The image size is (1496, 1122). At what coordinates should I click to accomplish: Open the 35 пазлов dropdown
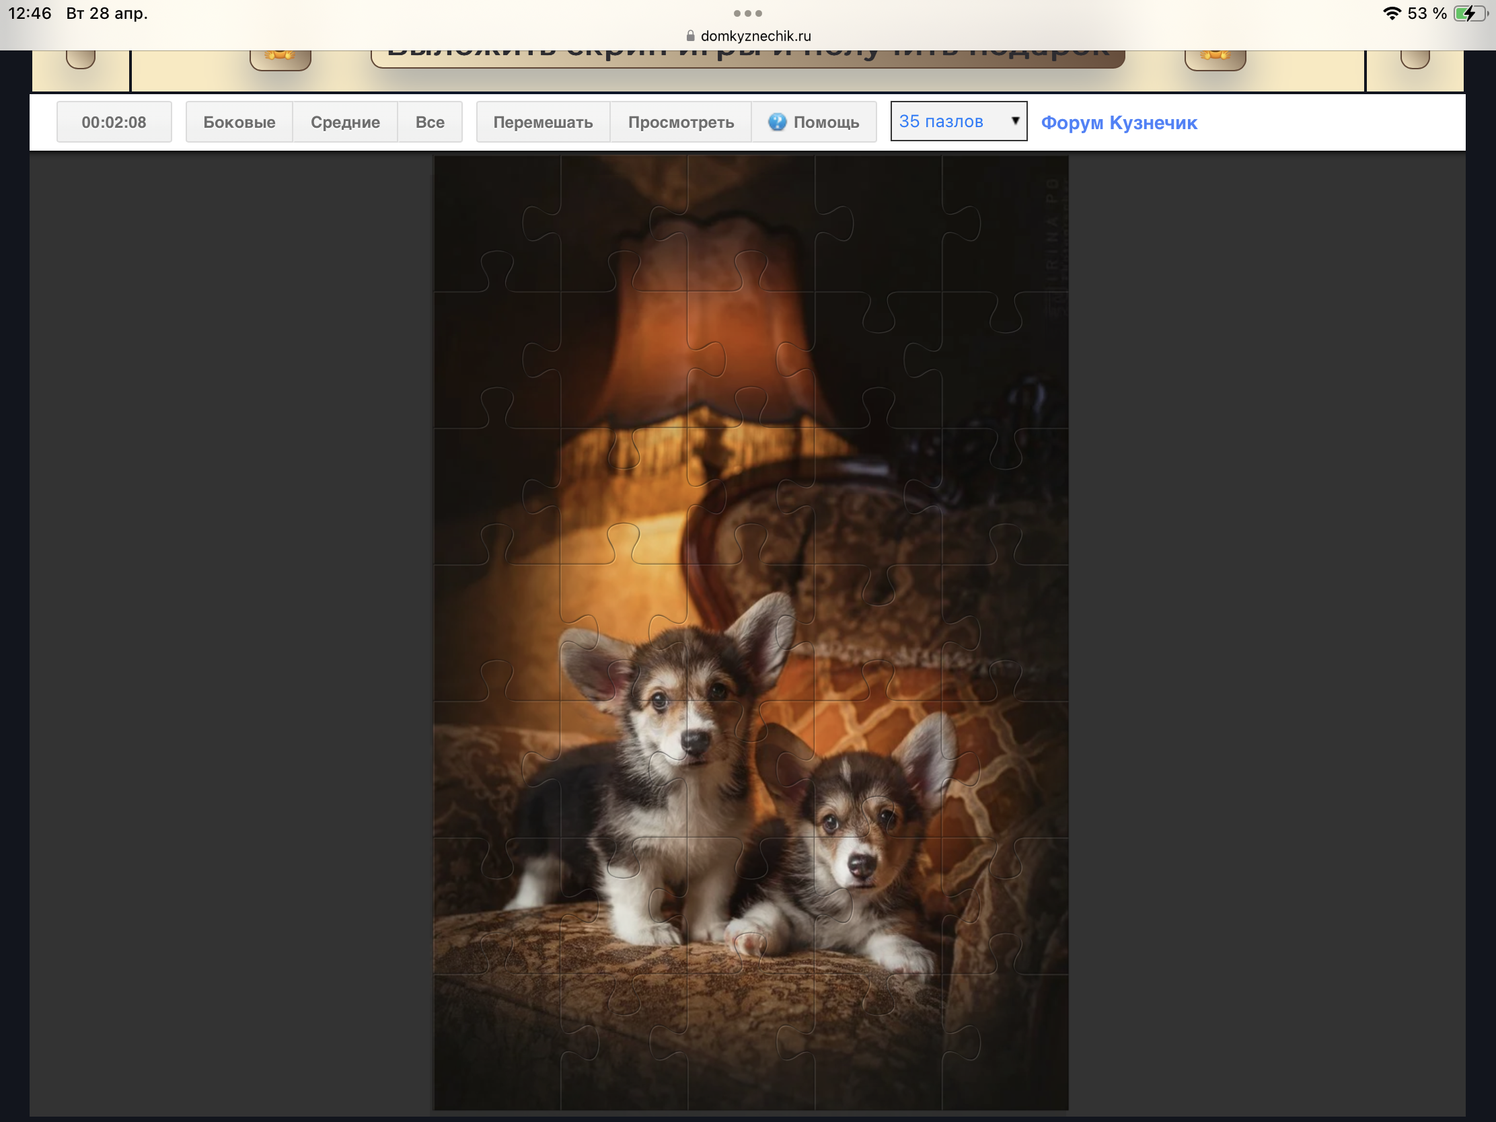click(959, 122)
